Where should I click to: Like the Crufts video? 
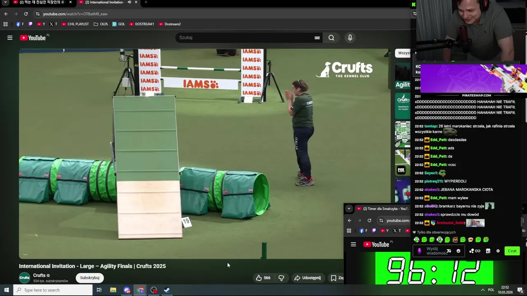click(x=263, y=278)
